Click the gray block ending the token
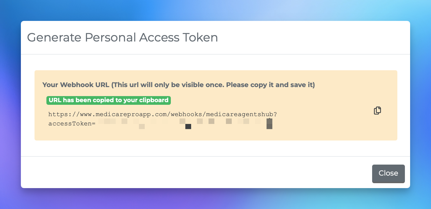The image size is (431, 209). tap(269, 124)
